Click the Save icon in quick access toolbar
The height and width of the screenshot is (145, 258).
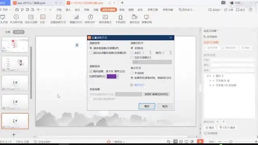[x=17, y=10]
